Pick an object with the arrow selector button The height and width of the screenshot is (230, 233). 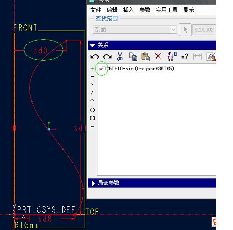185,30
